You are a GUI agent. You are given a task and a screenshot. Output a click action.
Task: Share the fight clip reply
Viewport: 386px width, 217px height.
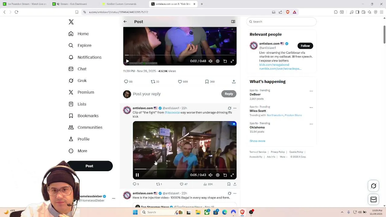(235, 184)
